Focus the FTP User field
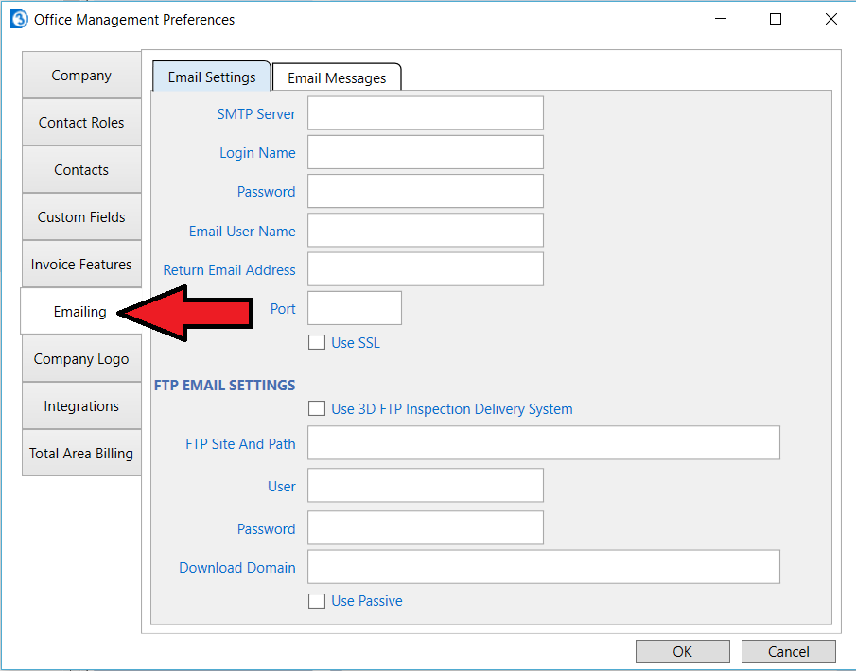 pos(426,485)
